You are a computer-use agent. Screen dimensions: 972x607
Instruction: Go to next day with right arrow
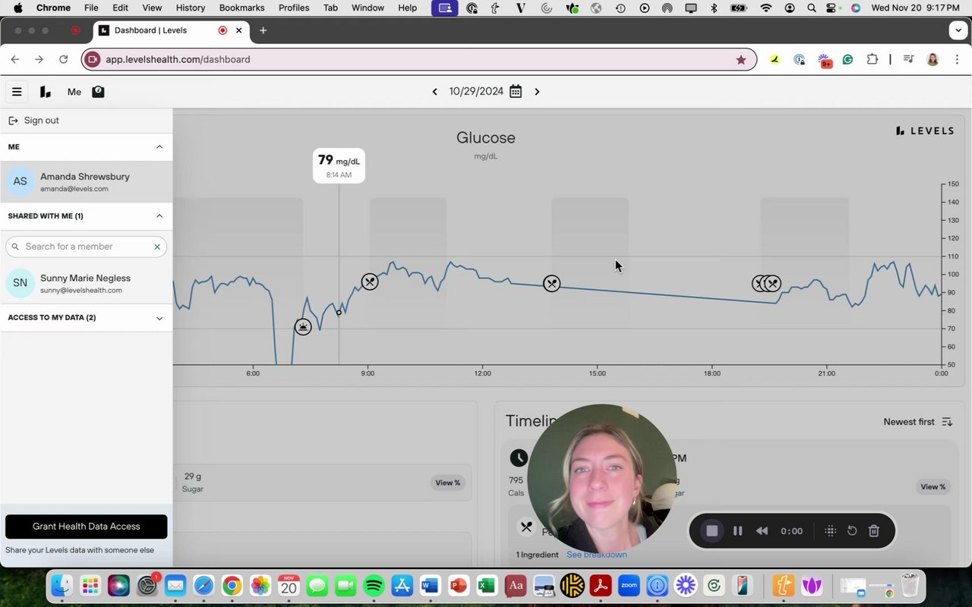[537, 92]
